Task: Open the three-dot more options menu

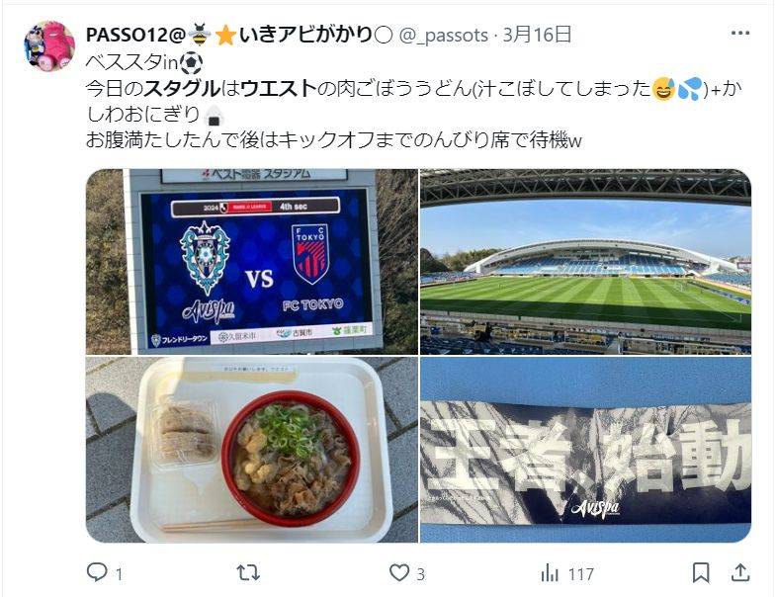Action: tap(740, 34)
